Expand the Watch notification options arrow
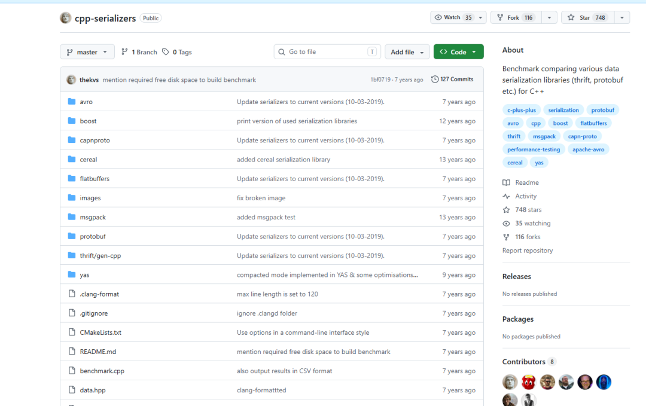646x406 pixels. [x=480, y=17]
